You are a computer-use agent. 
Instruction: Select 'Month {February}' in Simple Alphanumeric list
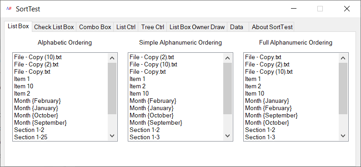tap(176, 101)
